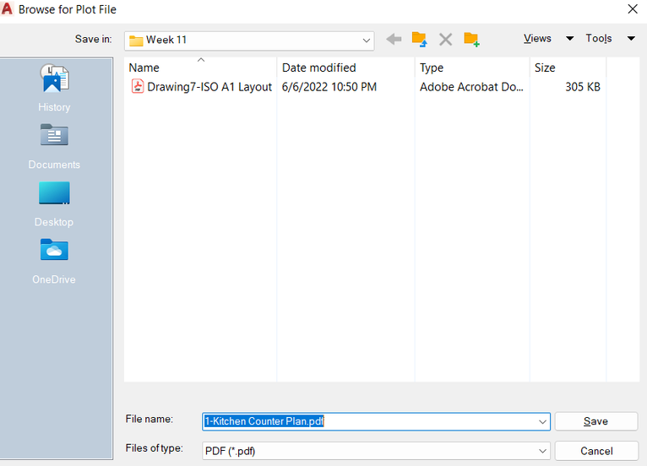Viewport: 647px width, 466px height.
Task: Sort files by Date modified column
Action: (345, 68)
